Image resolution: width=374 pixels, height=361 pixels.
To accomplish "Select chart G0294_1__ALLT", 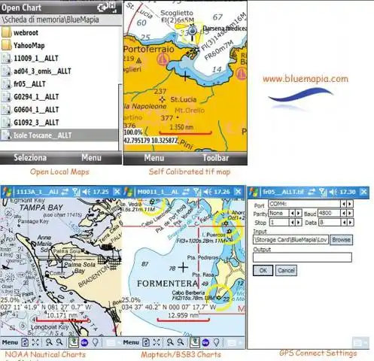I will click(59, 97).
